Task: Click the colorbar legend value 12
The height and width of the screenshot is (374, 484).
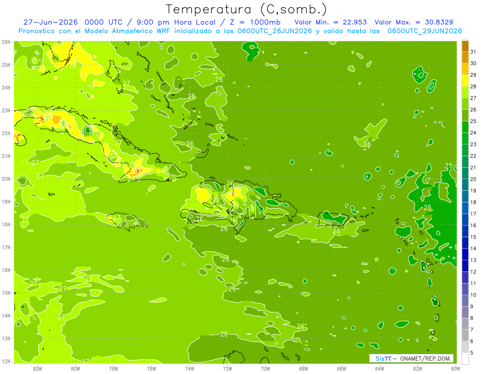Action: click(474, 272)
